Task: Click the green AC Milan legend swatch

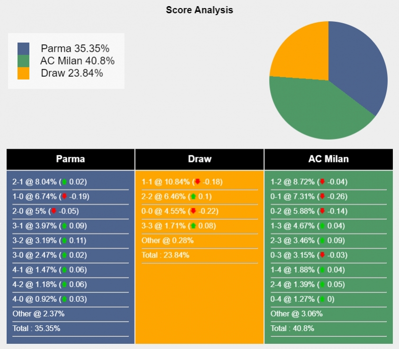Action: click(x=23, y=61)
